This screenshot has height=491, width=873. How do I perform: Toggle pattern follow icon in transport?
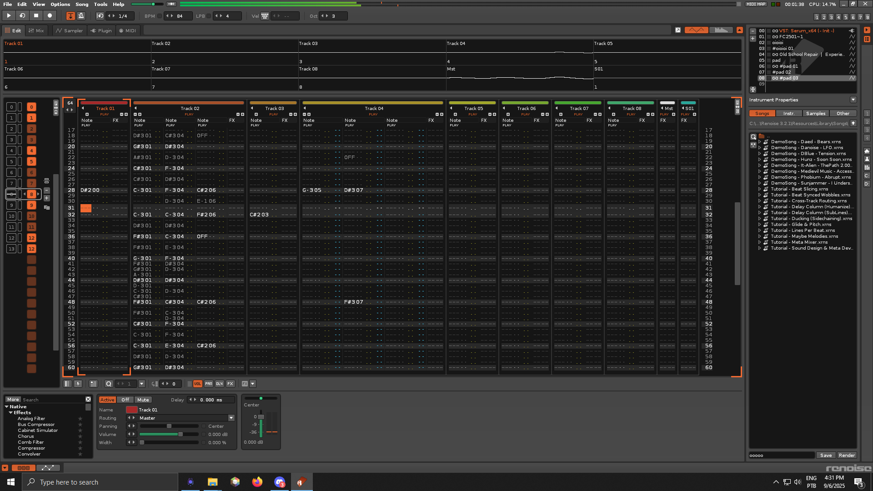70,16
